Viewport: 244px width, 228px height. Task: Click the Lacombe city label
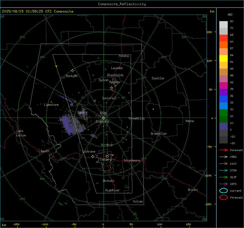(117, 68)
